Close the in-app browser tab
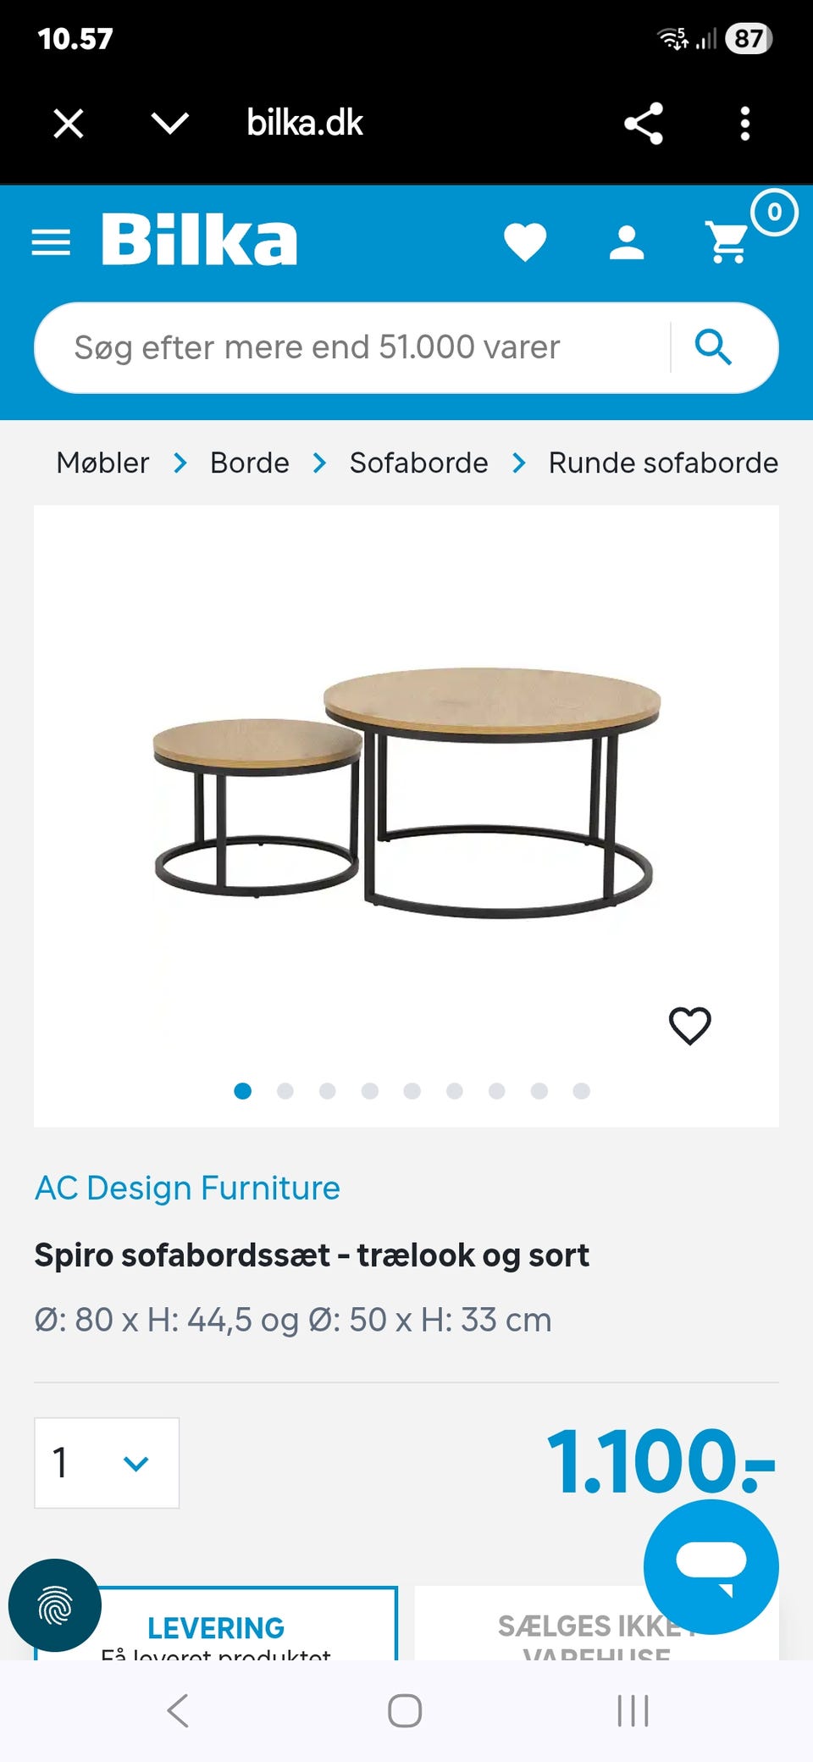 69,124
